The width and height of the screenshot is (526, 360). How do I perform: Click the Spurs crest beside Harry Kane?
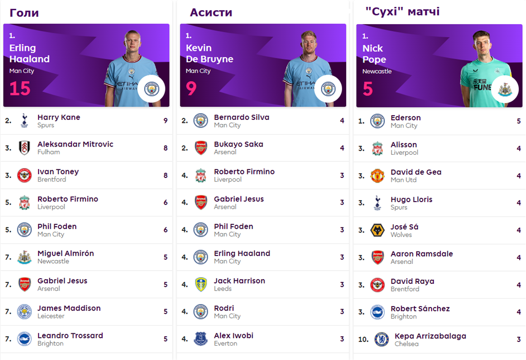pyautogui.click(x=24, y=120)
